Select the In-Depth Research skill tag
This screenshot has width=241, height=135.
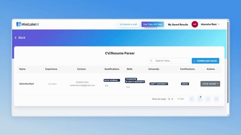coord(135,82)
